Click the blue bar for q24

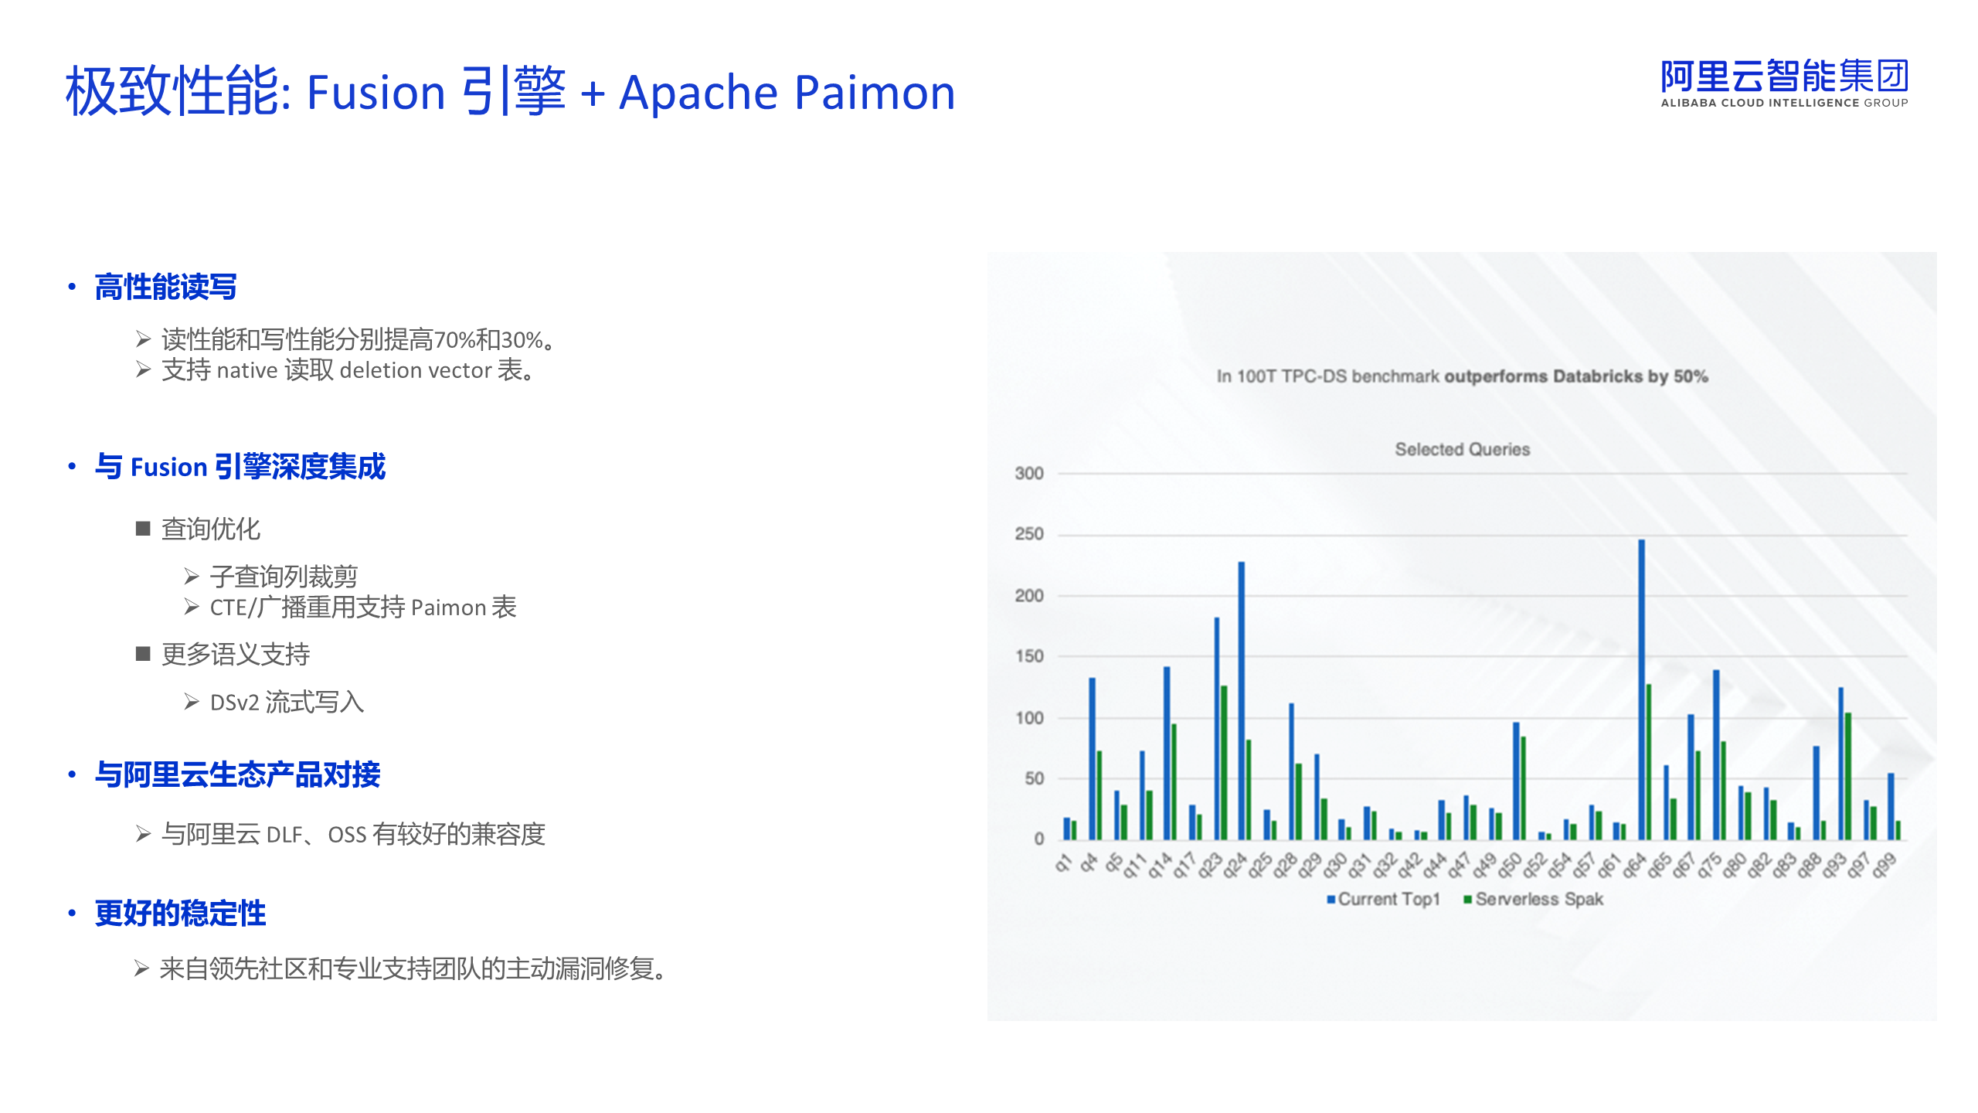pyautogui.click(x=1242, y=699)
